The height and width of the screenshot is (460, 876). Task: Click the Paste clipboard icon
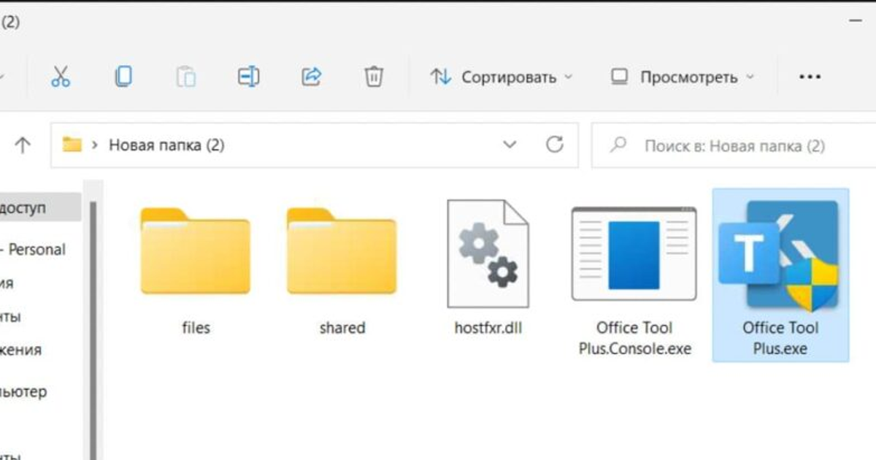(x=186, y=77)
